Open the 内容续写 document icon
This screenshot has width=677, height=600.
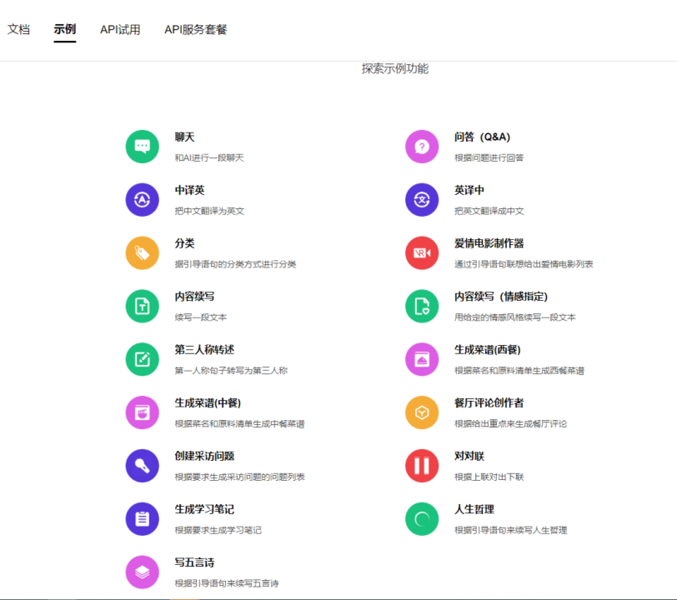[142, 306]
